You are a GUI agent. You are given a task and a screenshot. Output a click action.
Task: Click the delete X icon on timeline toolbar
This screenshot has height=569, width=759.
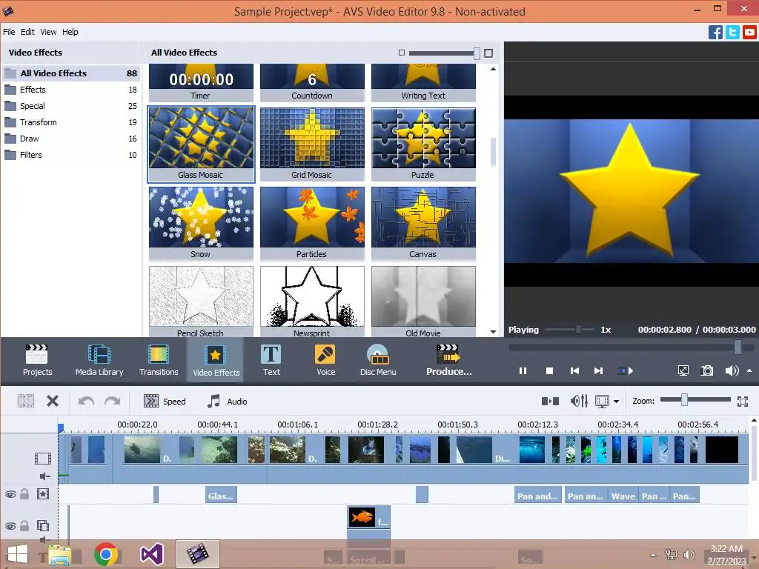pos(53,401)
